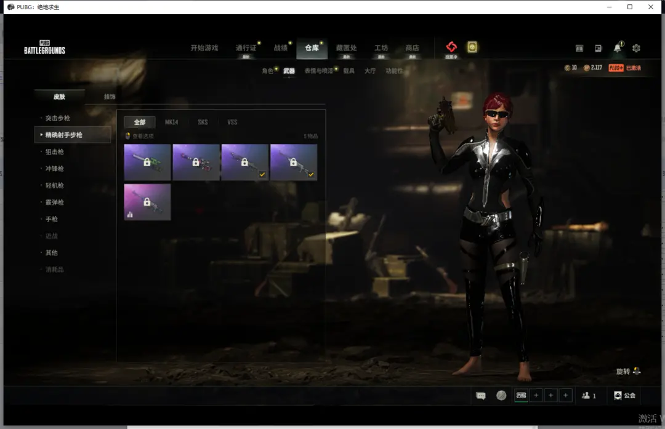665x429 pixels.
Task: Click the PLUS+ 已激活 badge
Action: pyautogui.click(x=625, y=68)
